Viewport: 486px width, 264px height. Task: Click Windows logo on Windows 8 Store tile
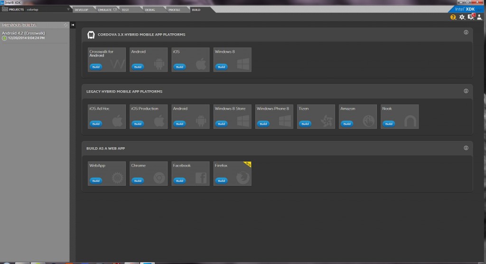pos(243,121)
